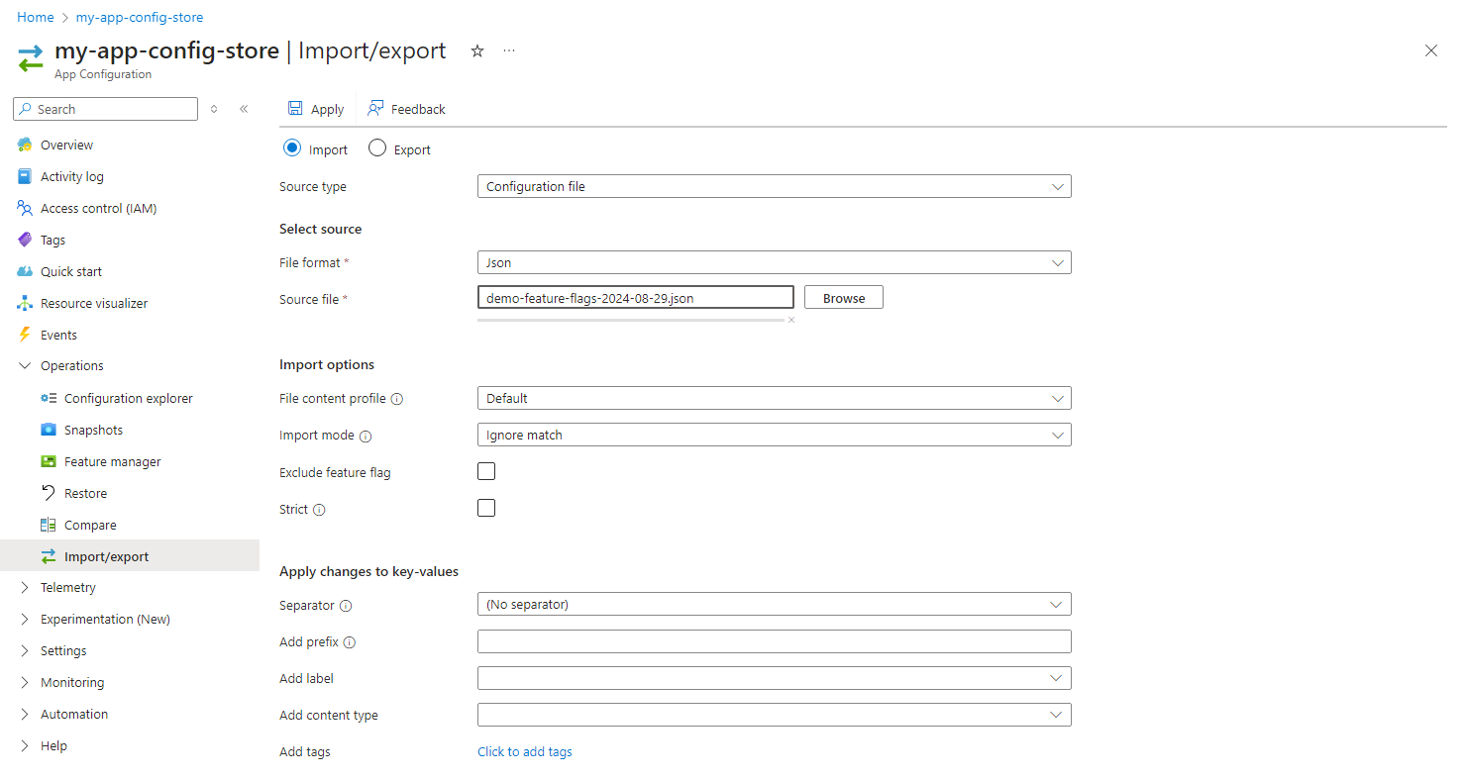Click inside the Add prefix input field
1467x780 pixels.
tap(775, 640)
